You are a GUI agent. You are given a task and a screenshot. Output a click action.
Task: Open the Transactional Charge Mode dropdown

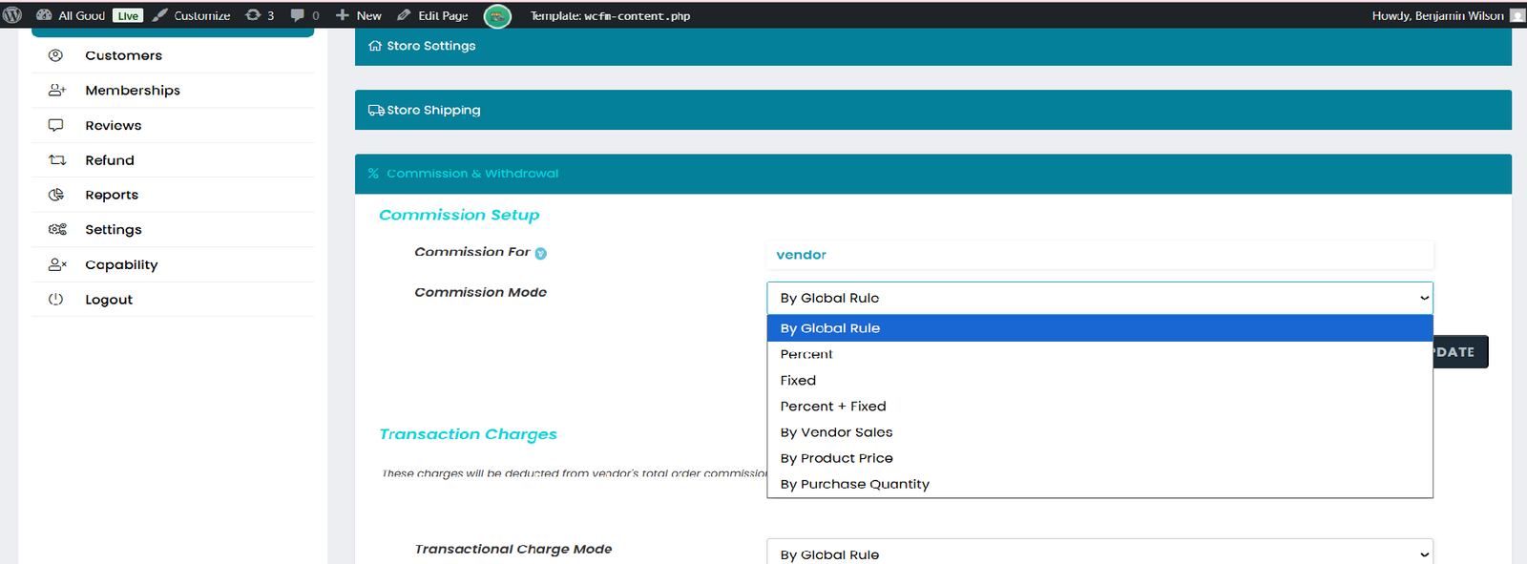coord(1098,554)
